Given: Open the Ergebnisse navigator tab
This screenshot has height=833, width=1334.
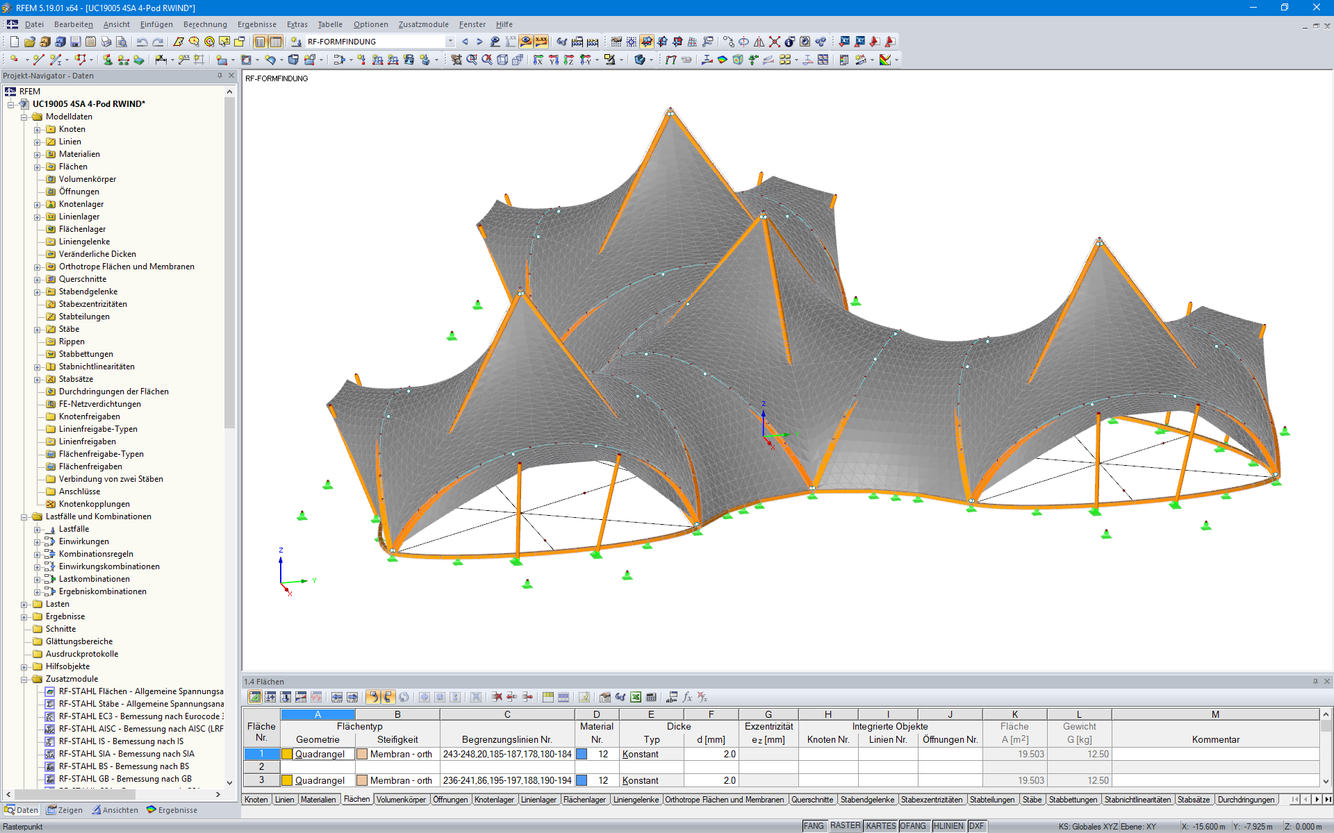Looking at the screenshot, I should [x=172, y=810].
